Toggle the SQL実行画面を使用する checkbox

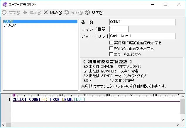pos(111,49)
